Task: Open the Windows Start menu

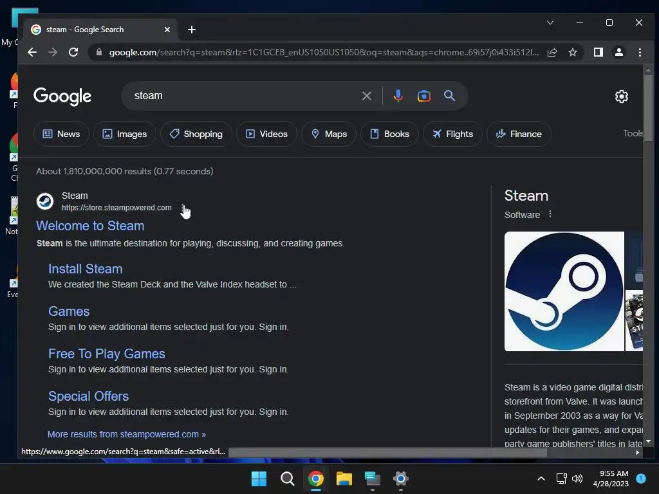Action: tap(259, 479)
